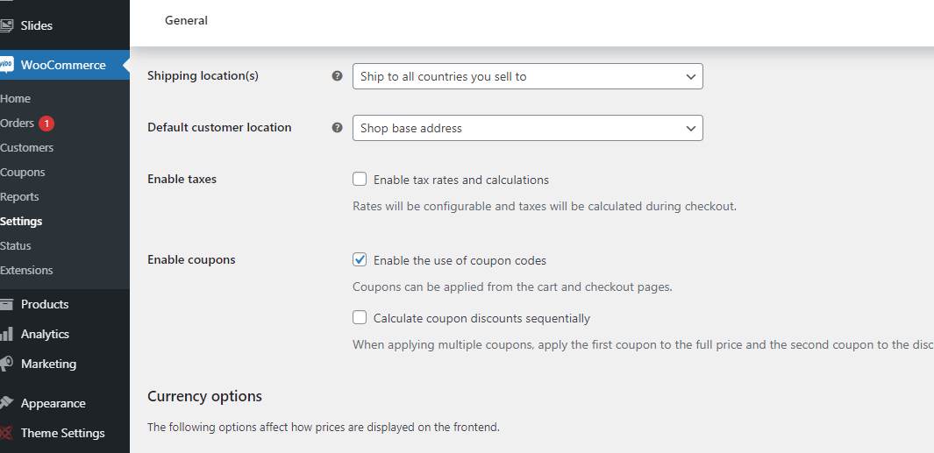The height and width of the screenshot is (453, 934).
Task: Open the Shipping location(s) dropdown
Action: [x=527, y=76]
